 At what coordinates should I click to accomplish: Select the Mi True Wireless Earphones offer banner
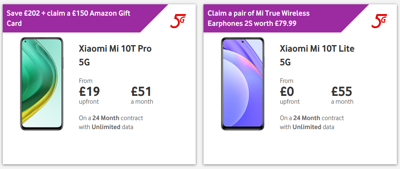[x=259, y=18]
